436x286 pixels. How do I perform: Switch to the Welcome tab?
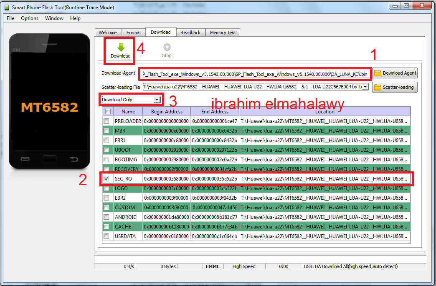click(x=108, y=33)
